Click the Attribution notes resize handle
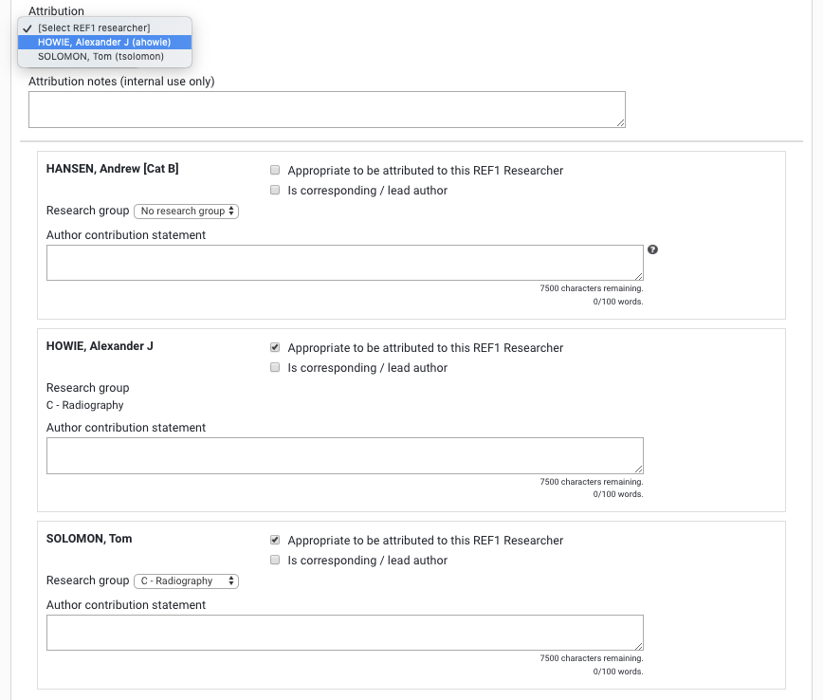The image size is (823, 700). (x=620, y=122)
